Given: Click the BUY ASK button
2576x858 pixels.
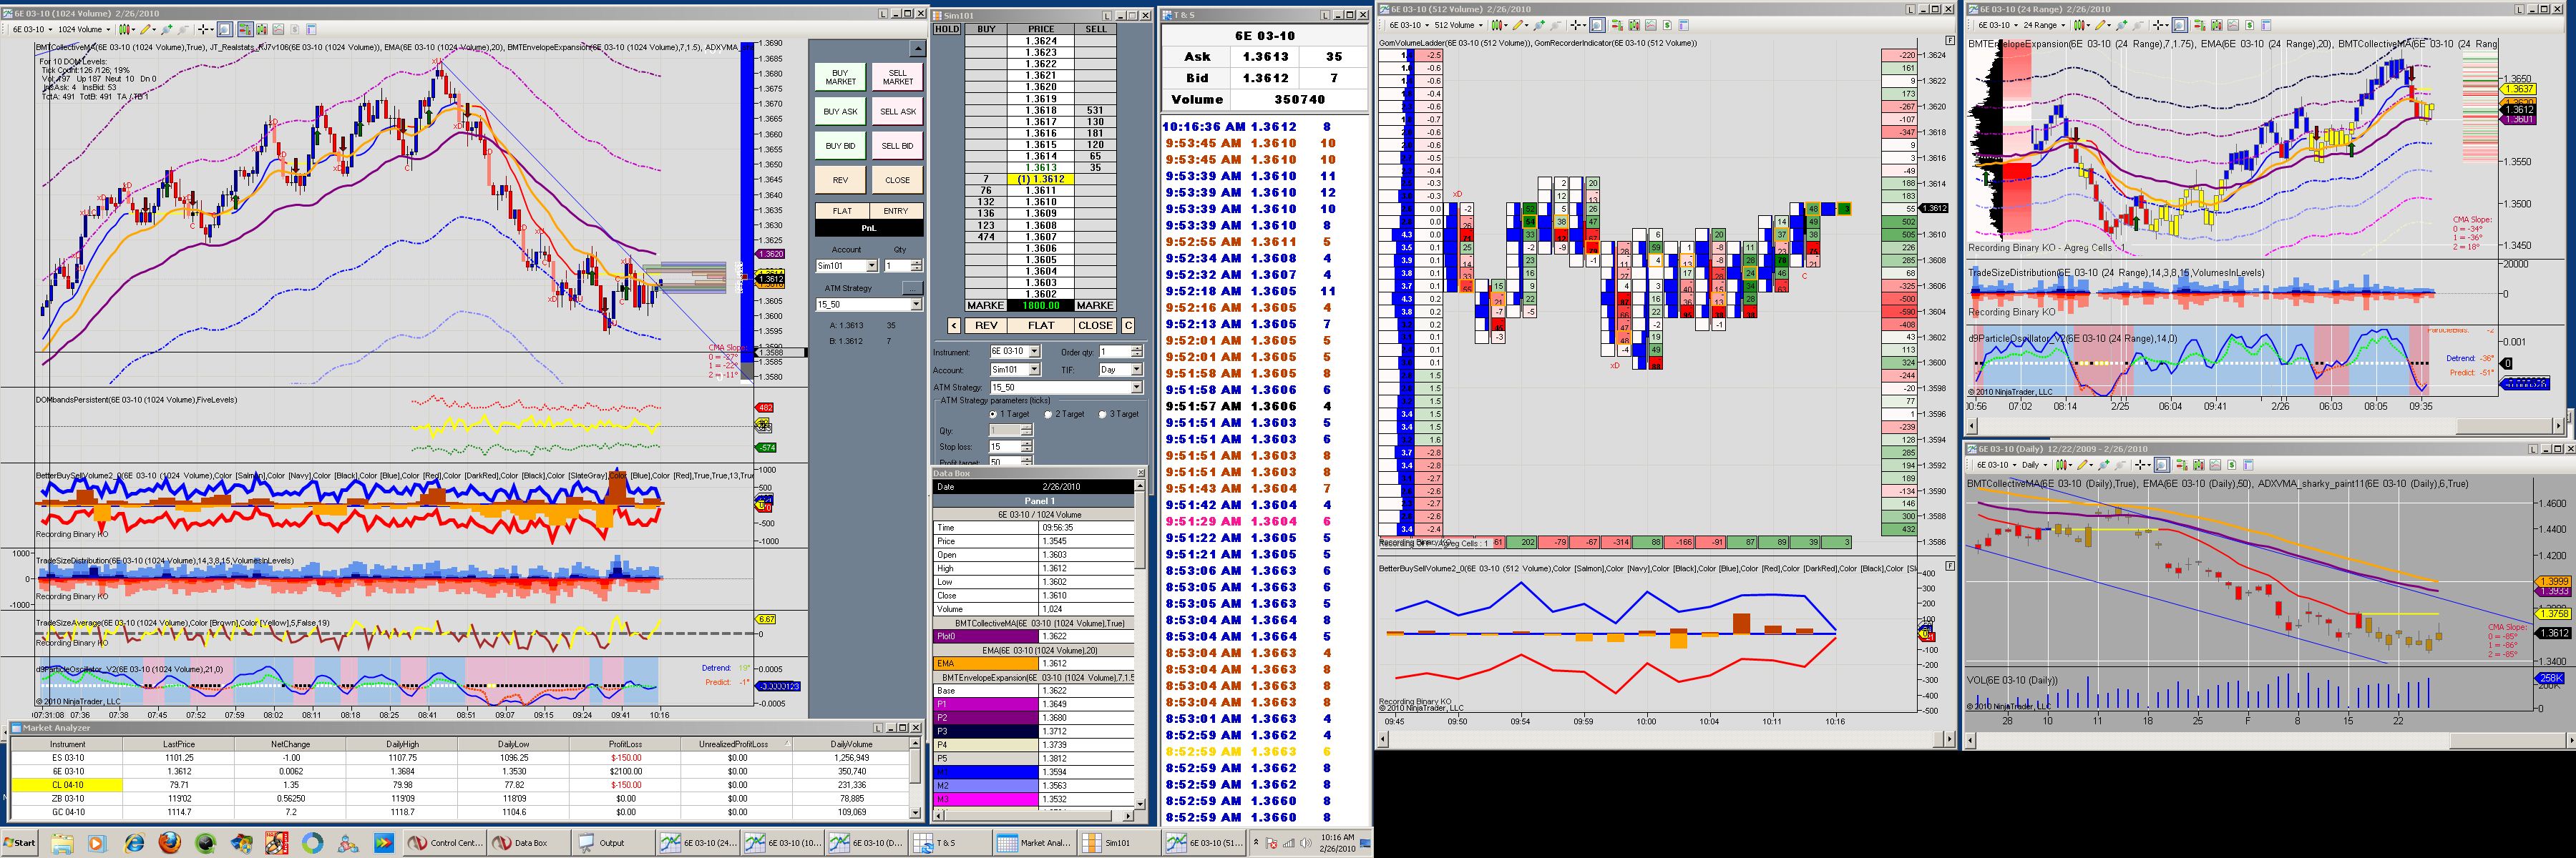Looking at the screenshot, I should (840, 112).
